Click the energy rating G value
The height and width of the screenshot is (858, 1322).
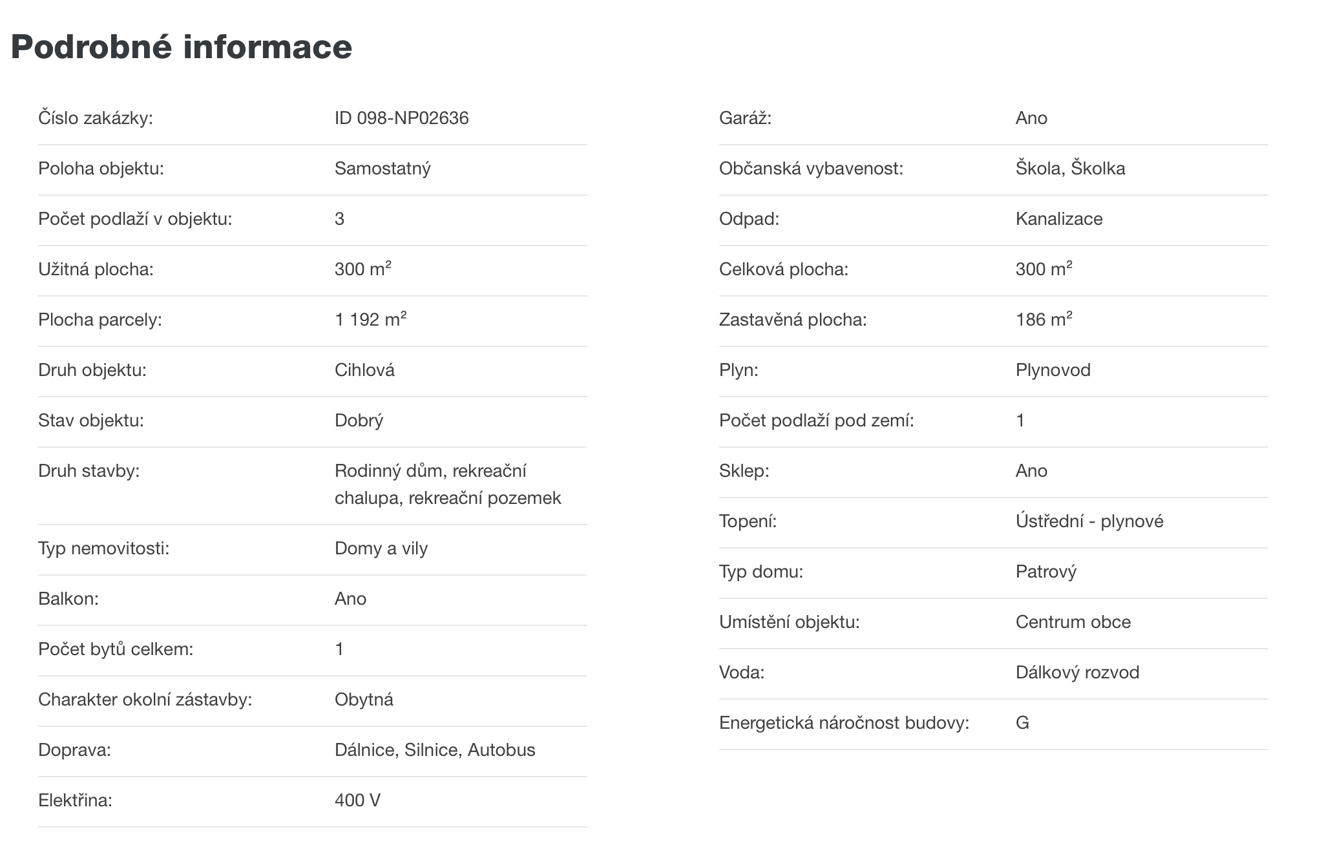pos(1022,723)
